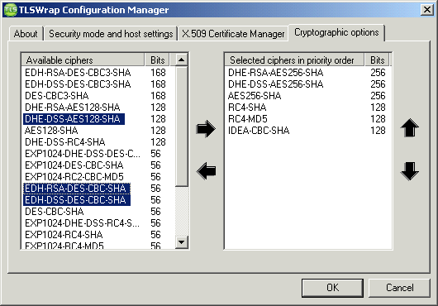Click the TLSWrap title bar logo icon
The height and width of the screenshot is (306, 438).
tap(11, 10)
